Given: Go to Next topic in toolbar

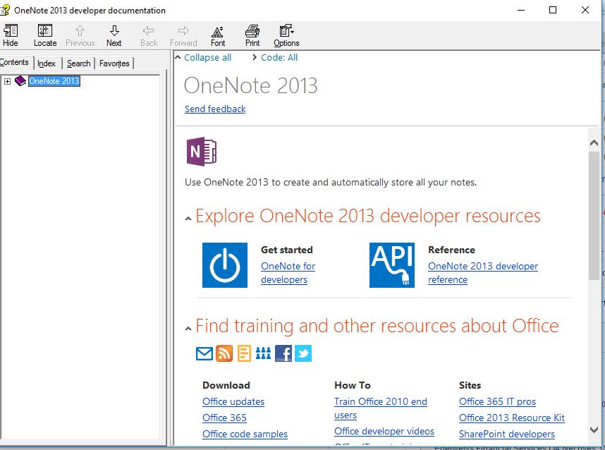Looking at the screenshot, I should point(114,35).
